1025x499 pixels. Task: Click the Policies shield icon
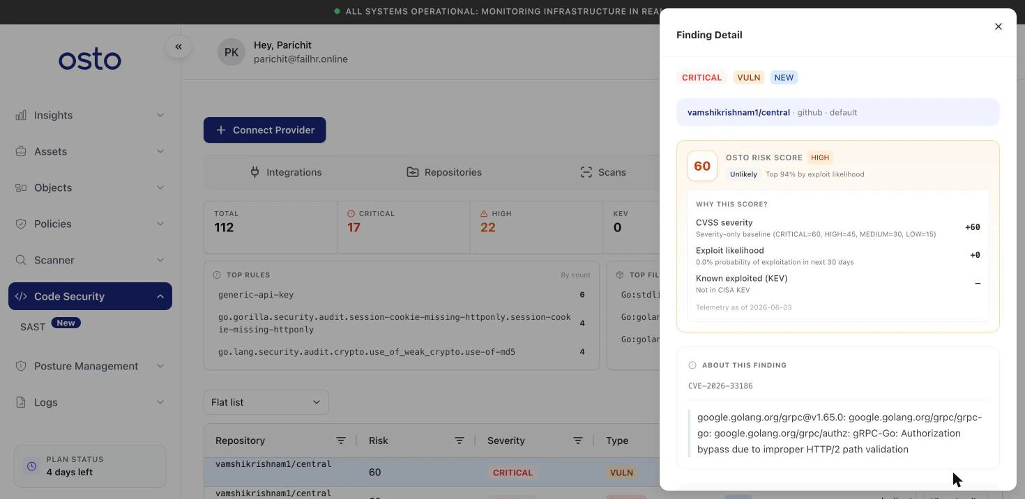coord(21,224)
